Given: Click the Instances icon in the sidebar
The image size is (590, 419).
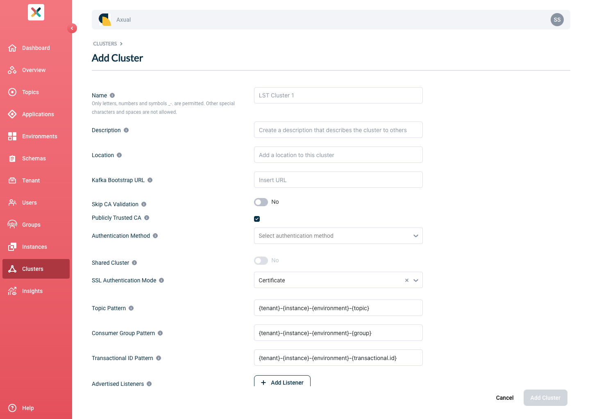Looking at the screenshot, I should (12, 247).
